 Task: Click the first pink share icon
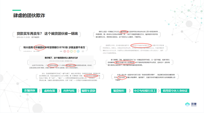(x=65, y=51)
